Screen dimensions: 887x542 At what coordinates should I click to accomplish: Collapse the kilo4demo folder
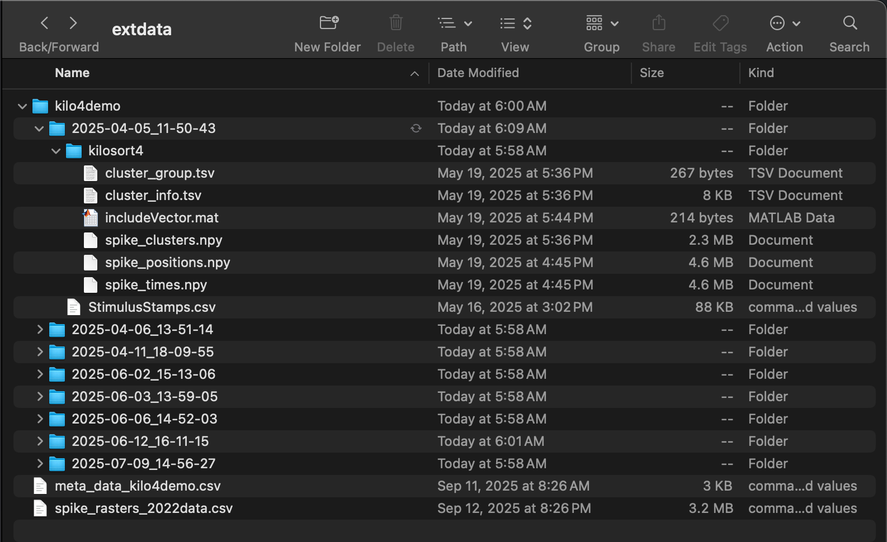(22, 106)
